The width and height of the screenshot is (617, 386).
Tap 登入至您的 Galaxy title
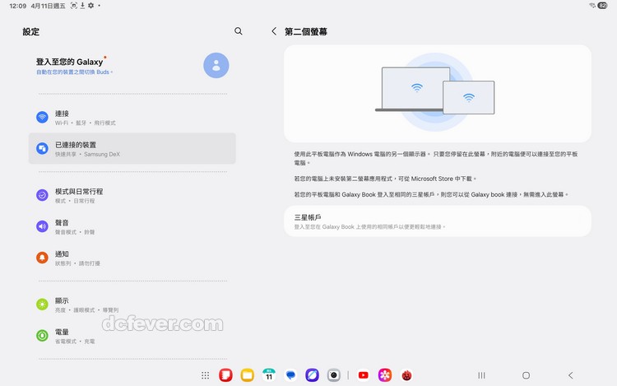69,62
